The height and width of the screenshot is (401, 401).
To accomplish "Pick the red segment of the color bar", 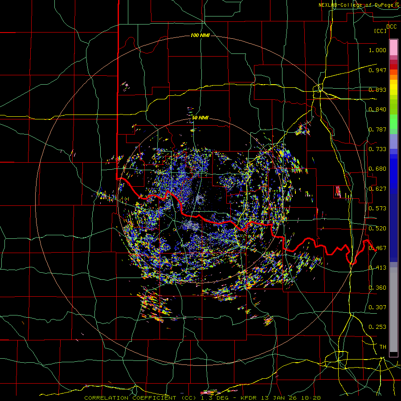I will pyautogui.click(x=393, y=67).
